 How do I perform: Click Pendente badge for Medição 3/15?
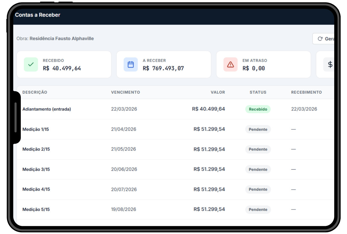[x=258, y=169]
